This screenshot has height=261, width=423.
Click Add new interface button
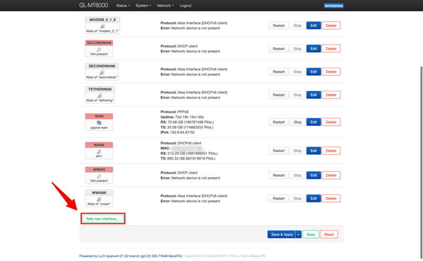click(103, 219)
